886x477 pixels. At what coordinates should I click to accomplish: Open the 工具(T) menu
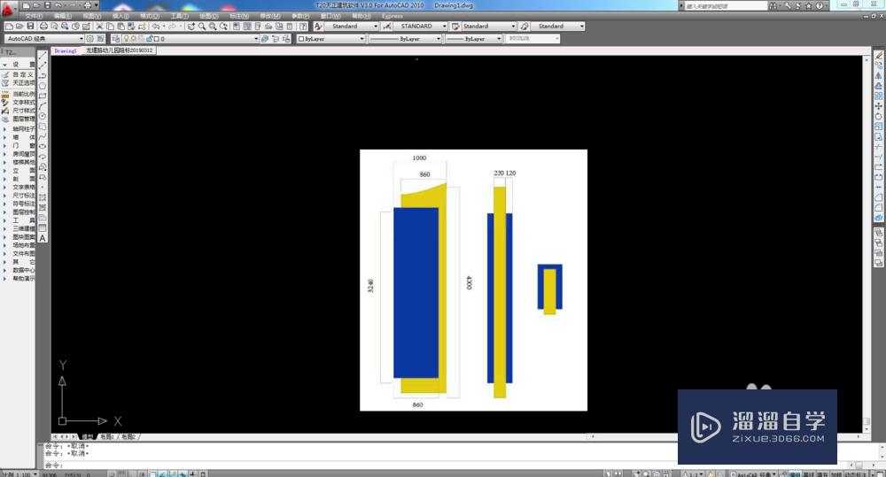[x=179, y=16]
